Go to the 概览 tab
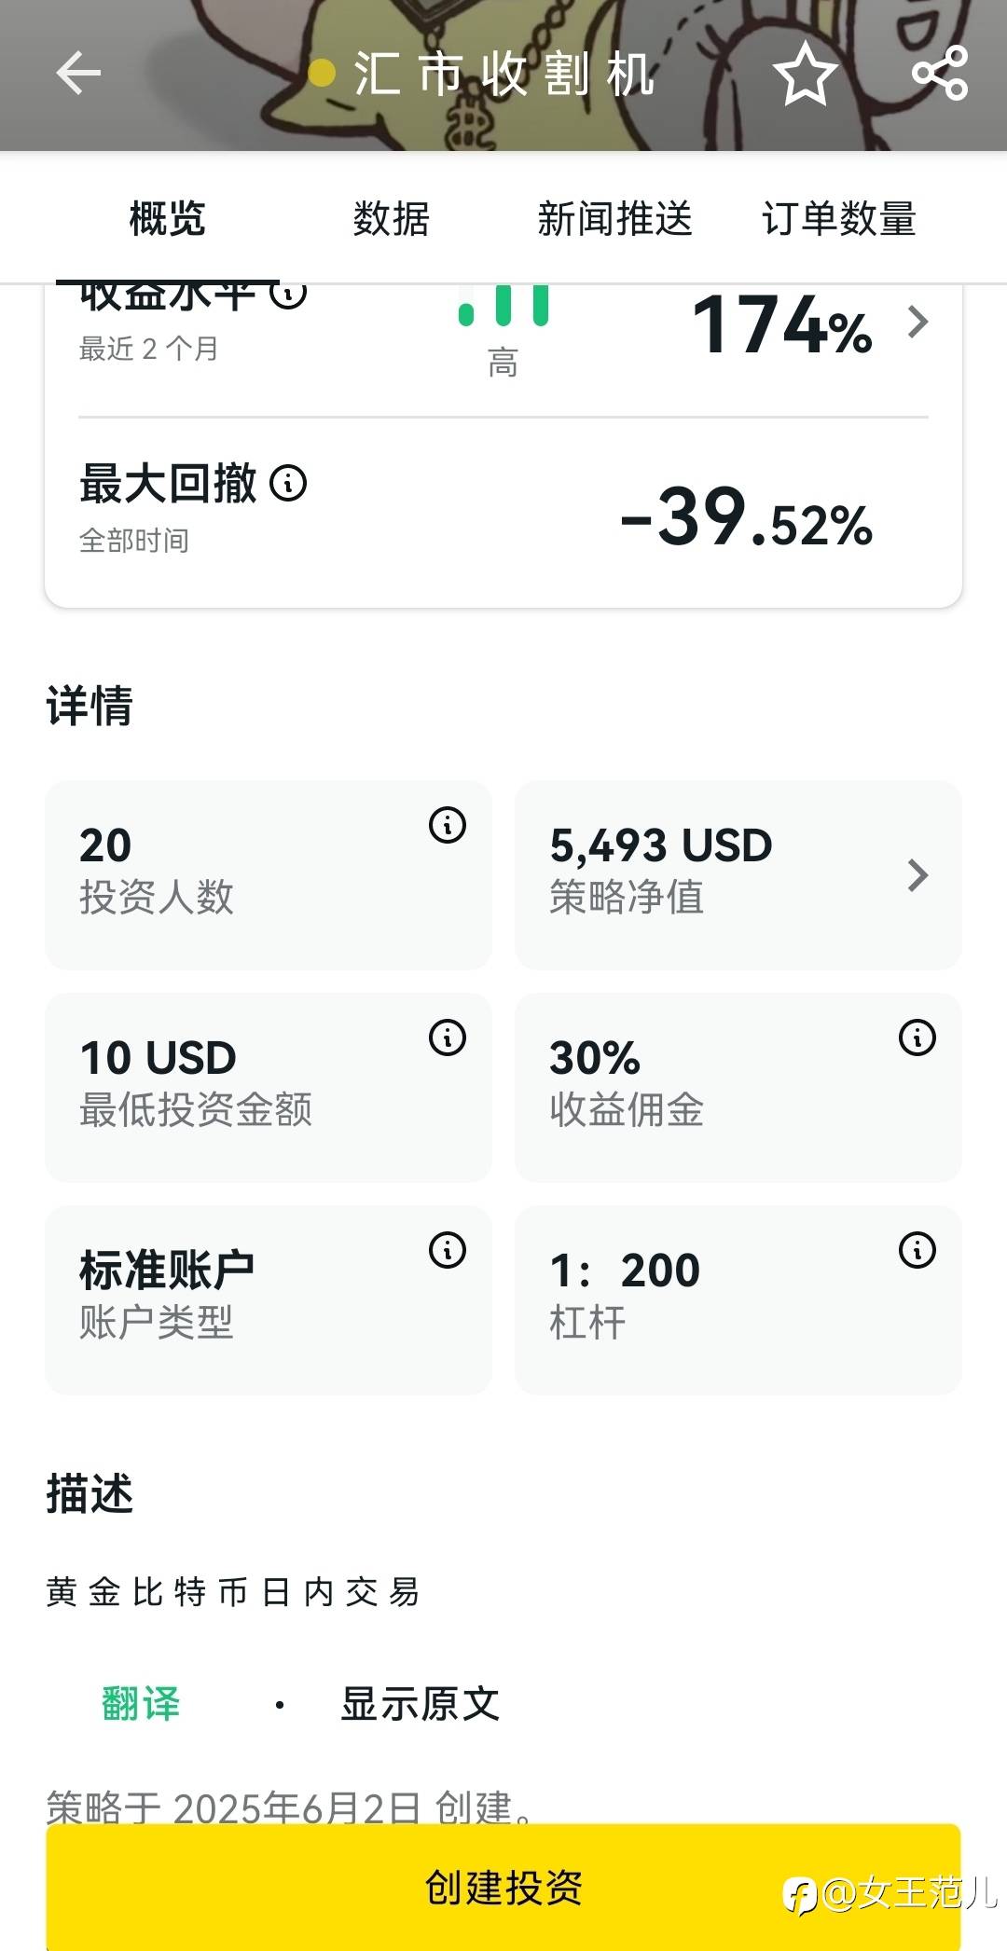The height and width of the screenshot is (1951, 1007). [x=167, y=219]
